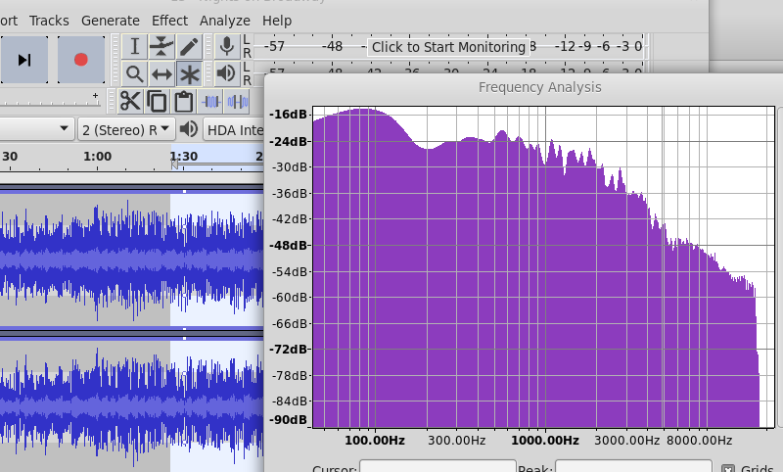Screen dimensions: 783x472
Task: Select the Selection (I-beam) tool
Action: (x=134, y=46)
